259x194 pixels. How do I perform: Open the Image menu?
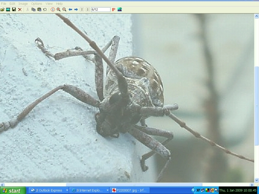click(23, 4)
